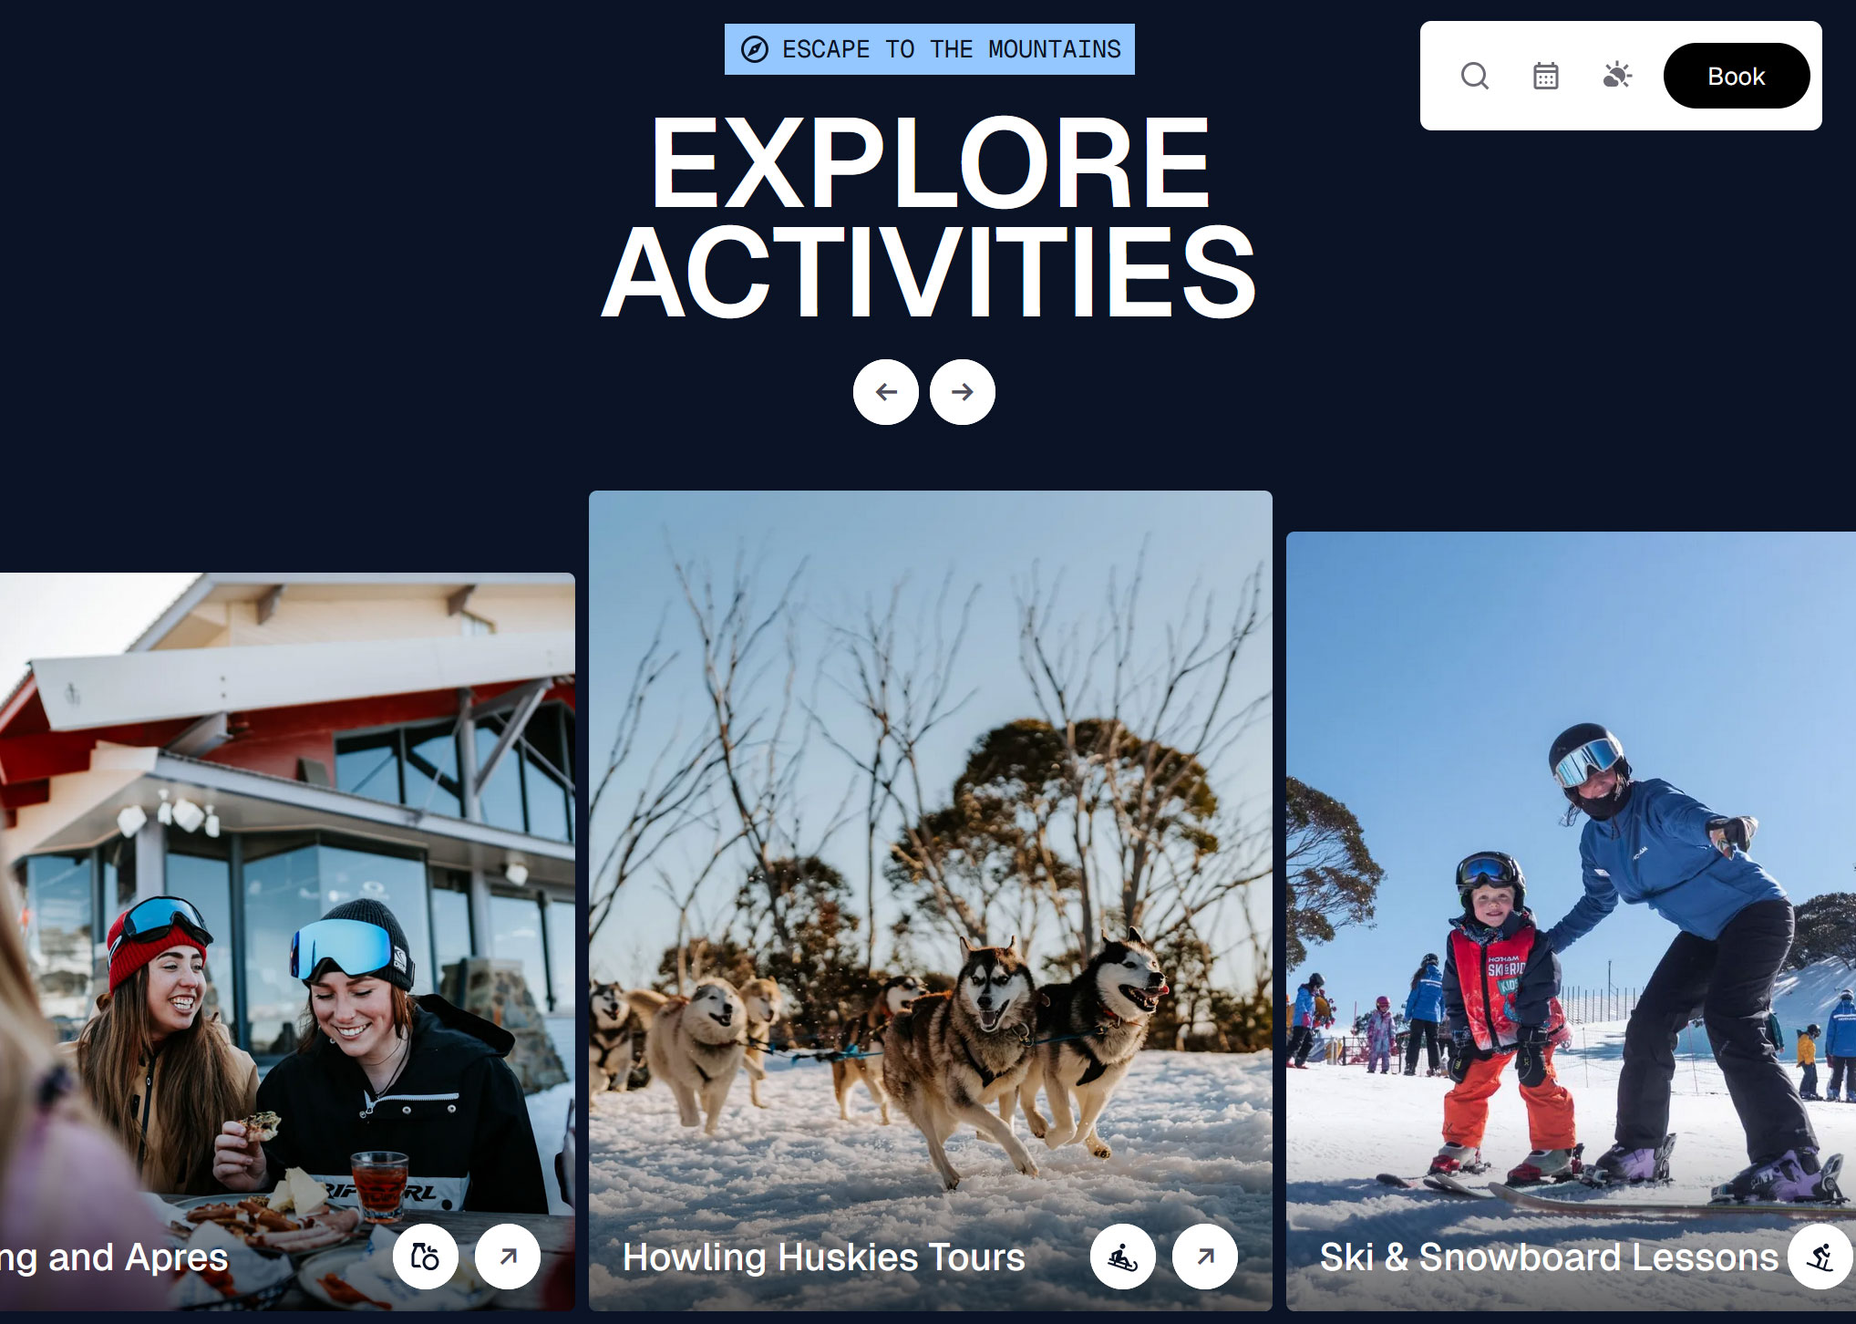Image resolution: width=1856 pixels, height=1324 pixels.
Task: Click the Book button
Action: click(1737, 76)
